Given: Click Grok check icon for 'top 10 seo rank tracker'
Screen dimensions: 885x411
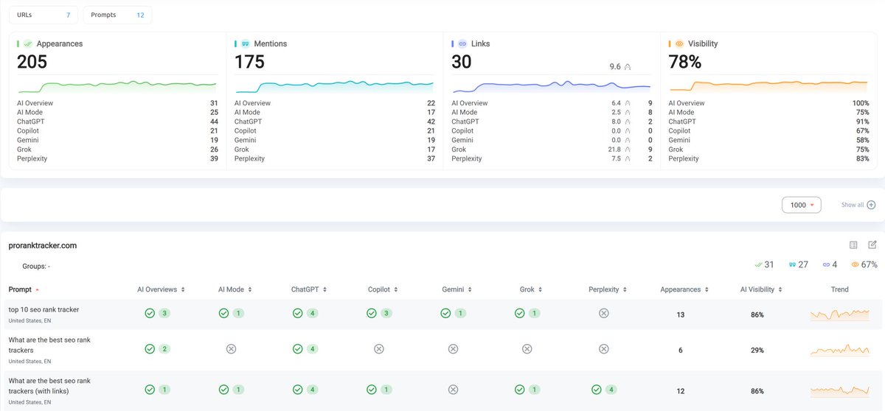Looking at the screenshot, I should pyautogui.click(x=518, y=313).
